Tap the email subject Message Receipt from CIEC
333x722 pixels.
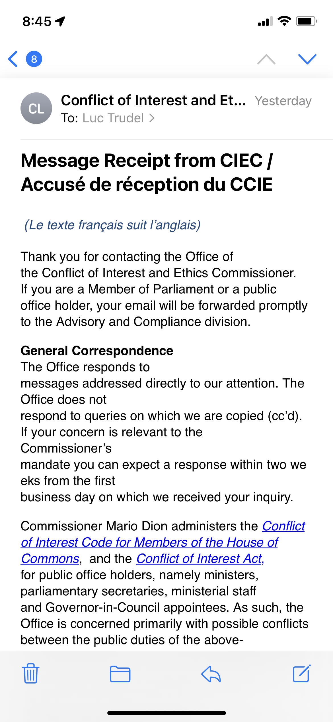click(x=147, y=172)
